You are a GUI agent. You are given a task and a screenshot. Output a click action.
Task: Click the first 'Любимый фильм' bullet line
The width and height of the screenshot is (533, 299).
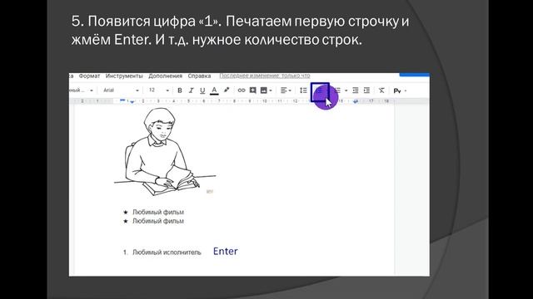point(158,213)
